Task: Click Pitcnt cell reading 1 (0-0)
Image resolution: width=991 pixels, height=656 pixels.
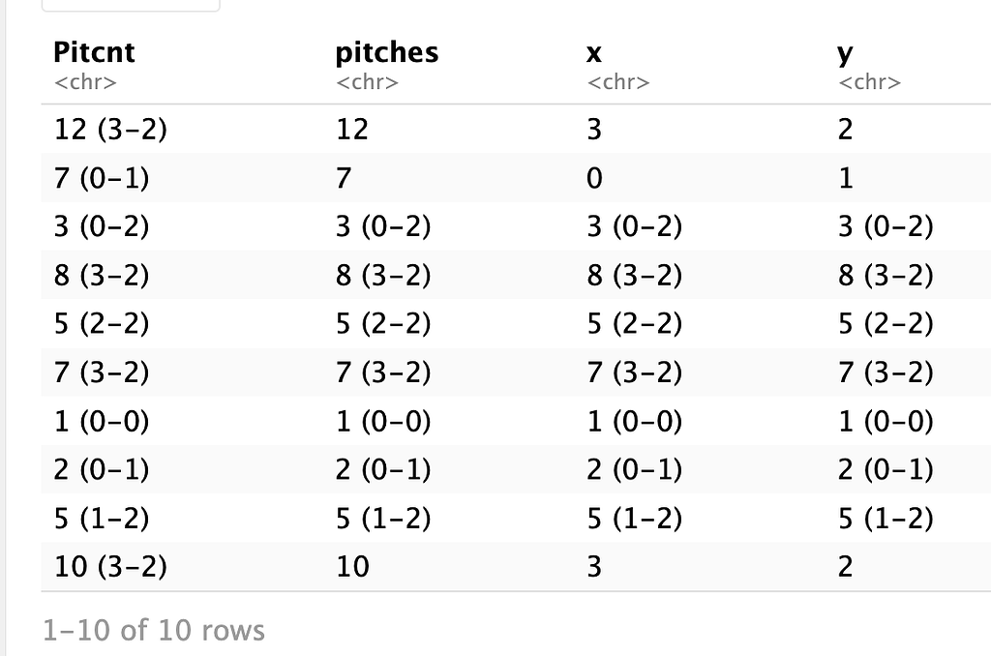Action: 102,421
